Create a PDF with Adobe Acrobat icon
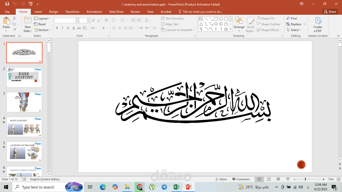 [x=318, y=21]
